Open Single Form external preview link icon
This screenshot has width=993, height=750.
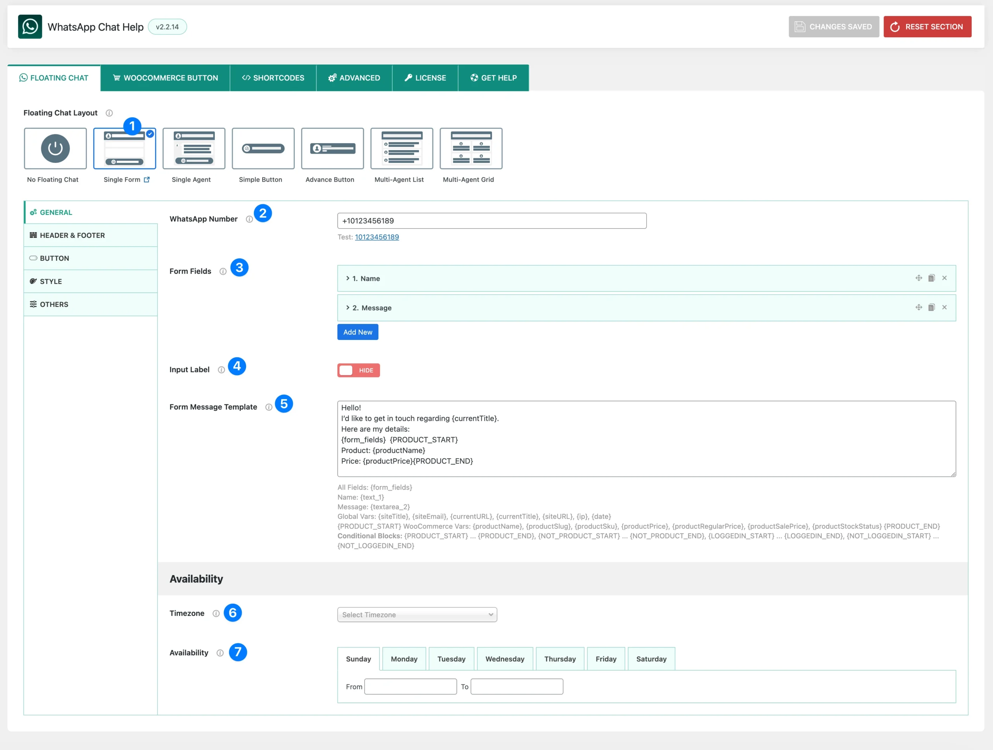tap(147, 180)
